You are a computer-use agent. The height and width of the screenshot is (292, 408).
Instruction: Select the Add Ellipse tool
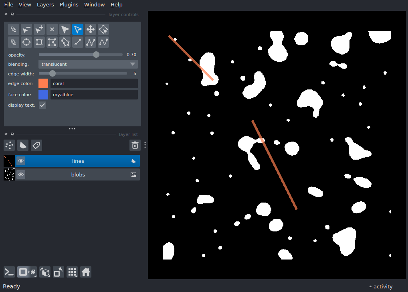[26, 42]
